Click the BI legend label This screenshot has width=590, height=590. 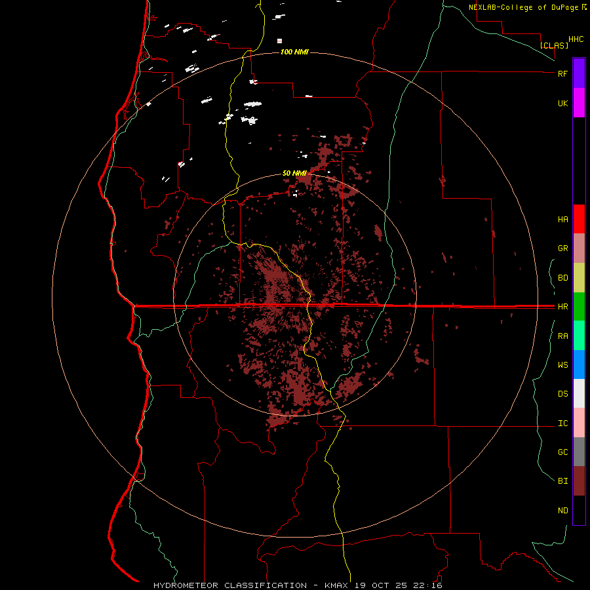[562, 481]
